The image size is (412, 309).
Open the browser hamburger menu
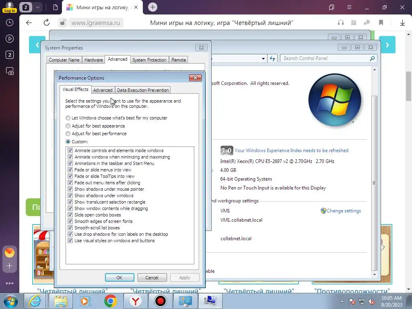pyautogui.click(x=349, y=7)
